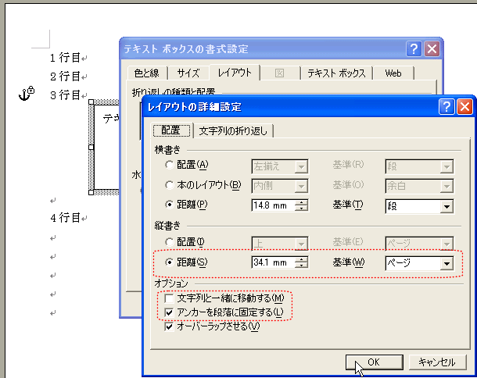The image size is (477, 378).
Task: Uncheck アンカーを段落に固定する option
Action: tap(170, 312)
